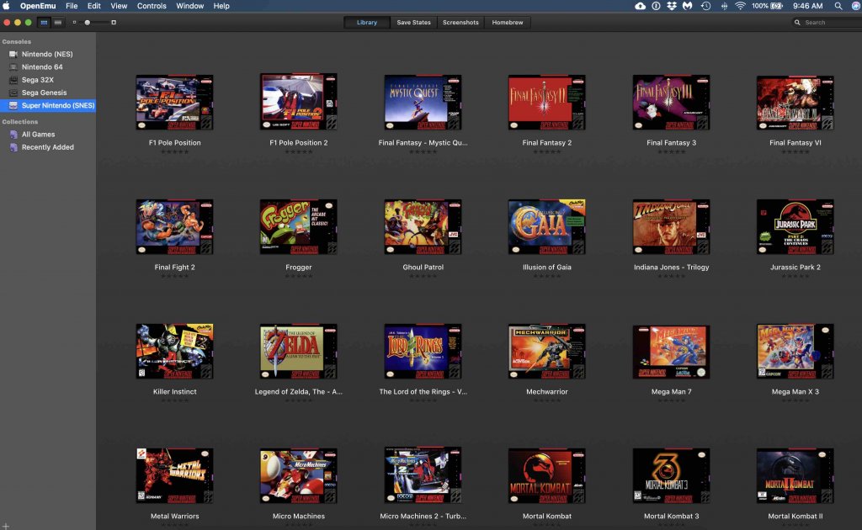Select Mortal Kombat cover
The height and width of the screenshot is (530, 862).
click(547, 475)
